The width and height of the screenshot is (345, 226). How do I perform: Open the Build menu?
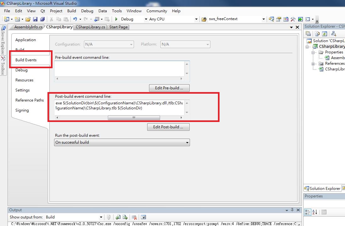71,11
